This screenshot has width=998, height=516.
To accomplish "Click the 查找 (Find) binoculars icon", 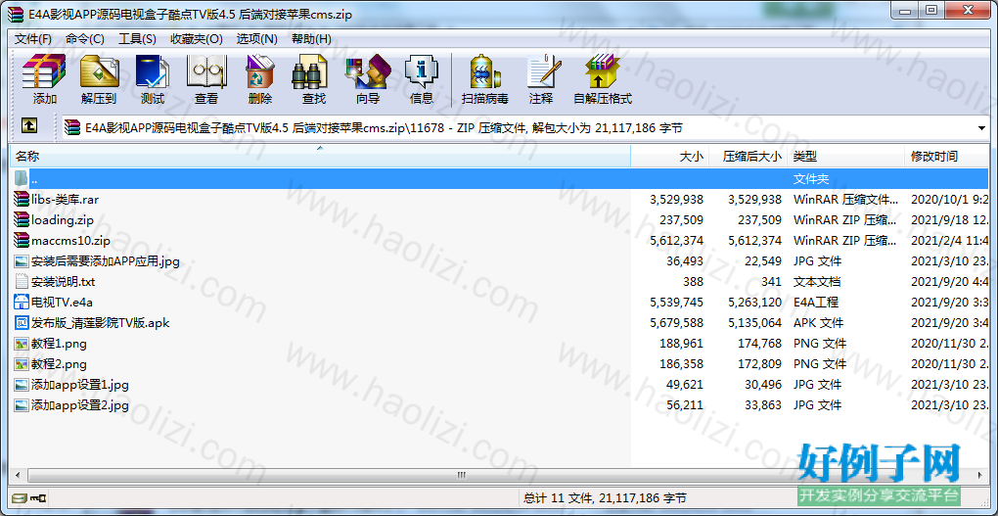I will pos(310,71).
